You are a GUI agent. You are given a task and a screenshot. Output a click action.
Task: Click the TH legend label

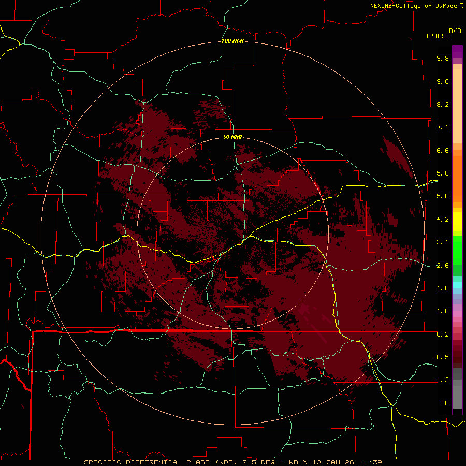point(445,403)
